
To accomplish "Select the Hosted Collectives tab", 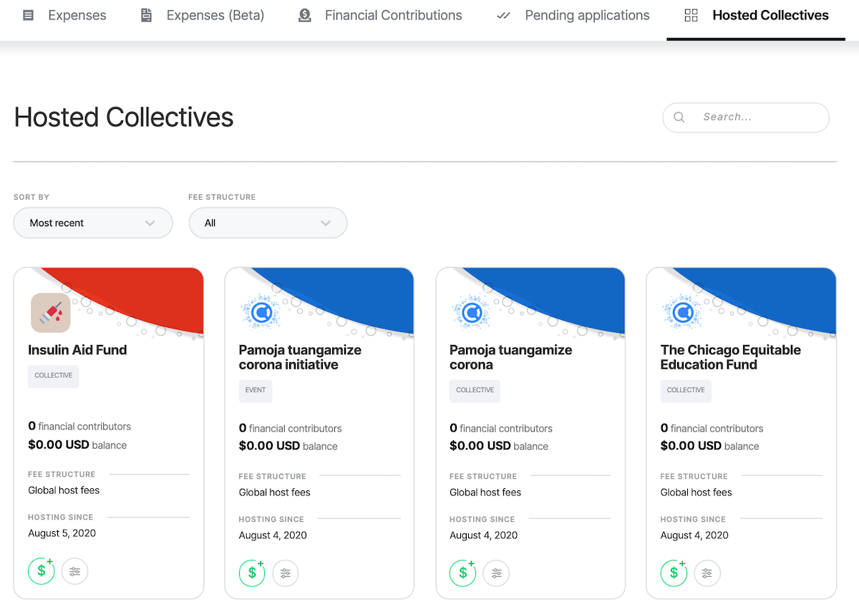I will [x=757, y=15].
